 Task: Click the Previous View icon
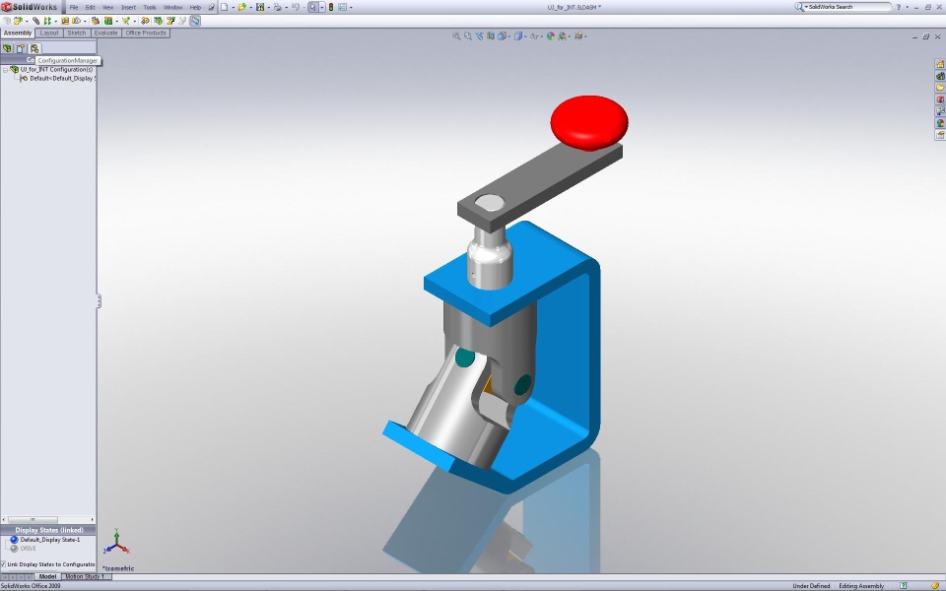click(479, 36)
